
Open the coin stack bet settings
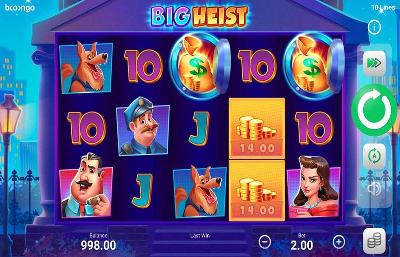click(x=374, y=241)
